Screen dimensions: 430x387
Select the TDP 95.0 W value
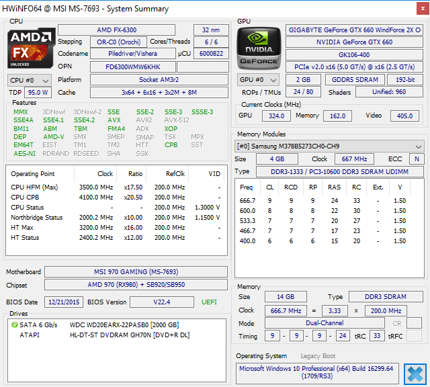(38, 93)
